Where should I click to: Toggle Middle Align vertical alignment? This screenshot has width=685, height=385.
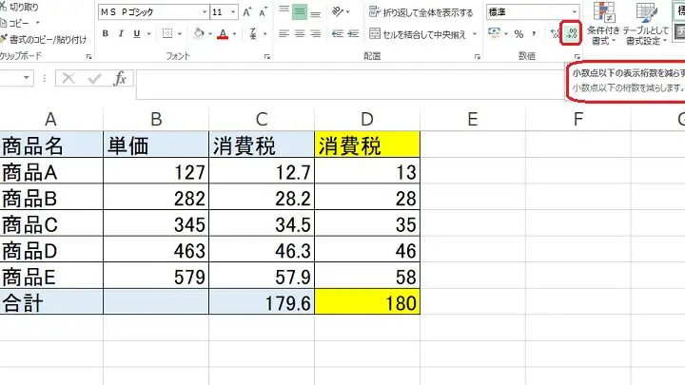pyautogui.click(x=300, y=12)
